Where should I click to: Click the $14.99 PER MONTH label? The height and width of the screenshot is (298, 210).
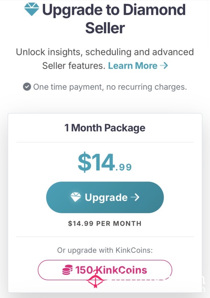pos(105,223)
